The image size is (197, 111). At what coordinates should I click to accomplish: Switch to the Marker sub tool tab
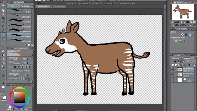[27, 6]
